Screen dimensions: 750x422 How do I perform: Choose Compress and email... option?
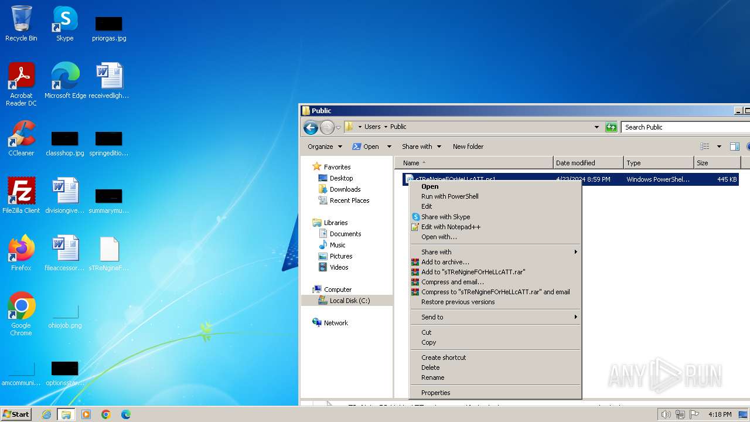pyautogui.click(x=495, y=282)
